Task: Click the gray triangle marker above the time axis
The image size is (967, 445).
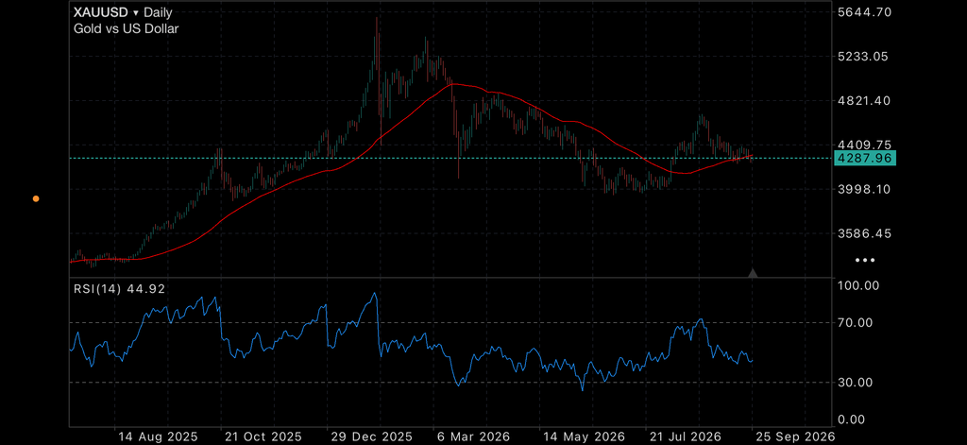Action: tap(753, 273)
